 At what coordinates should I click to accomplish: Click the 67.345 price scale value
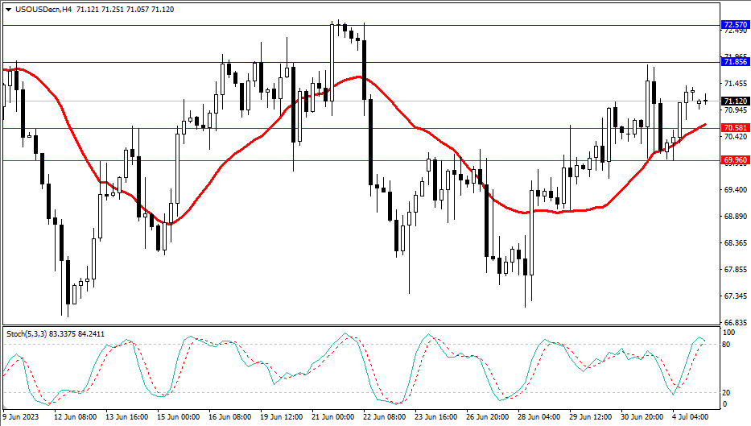[735, 296]
